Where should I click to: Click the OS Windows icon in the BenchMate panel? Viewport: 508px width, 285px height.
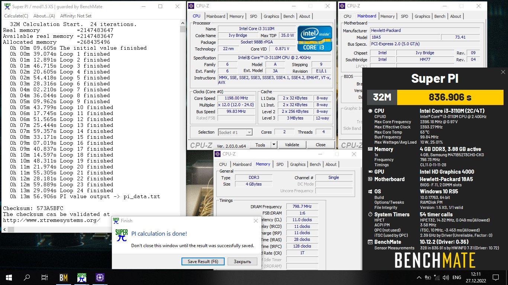point(370,191)
